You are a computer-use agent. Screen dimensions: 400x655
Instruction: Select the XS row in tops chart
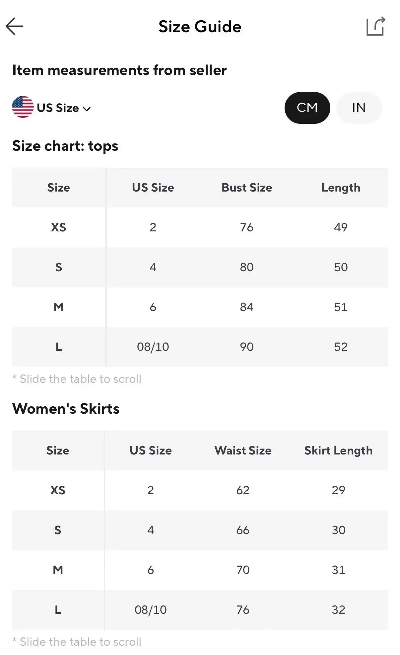point(58,227)
